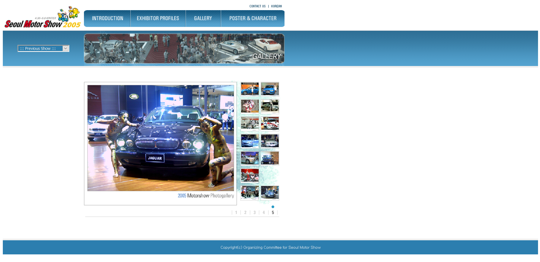Select the blue Audi front-view thumbnail
The width and height of the screenshot is (540, 262).
pyautogui.click(x=270, y=89)
